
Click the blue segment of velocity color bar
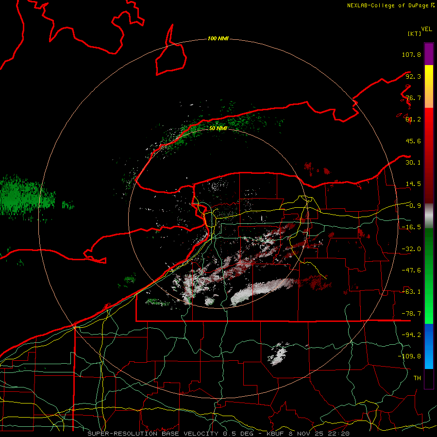pyautogui.click(x=429, y=346)
